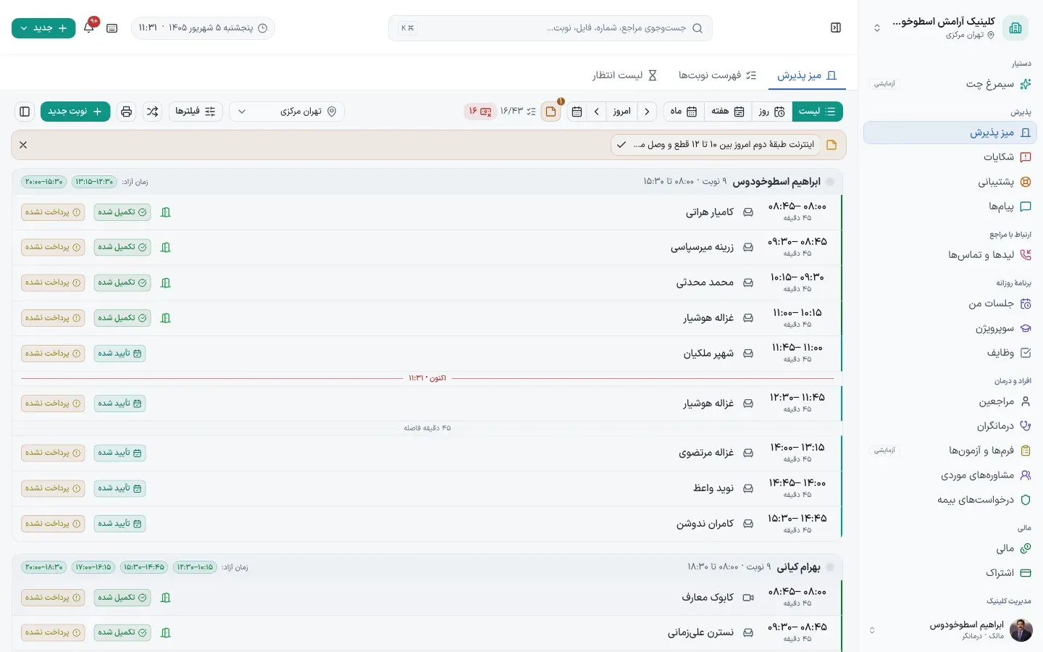Image resolution: width=1043 pixels, height=652 pixels.
Task: Expand the user profile menu ابراهیم اسطوخودوس
Action: coord(950,630)
